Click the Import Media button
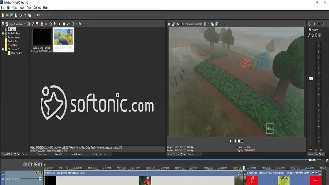Viewport: 329px width, 185px height. (x=14, y=24)
